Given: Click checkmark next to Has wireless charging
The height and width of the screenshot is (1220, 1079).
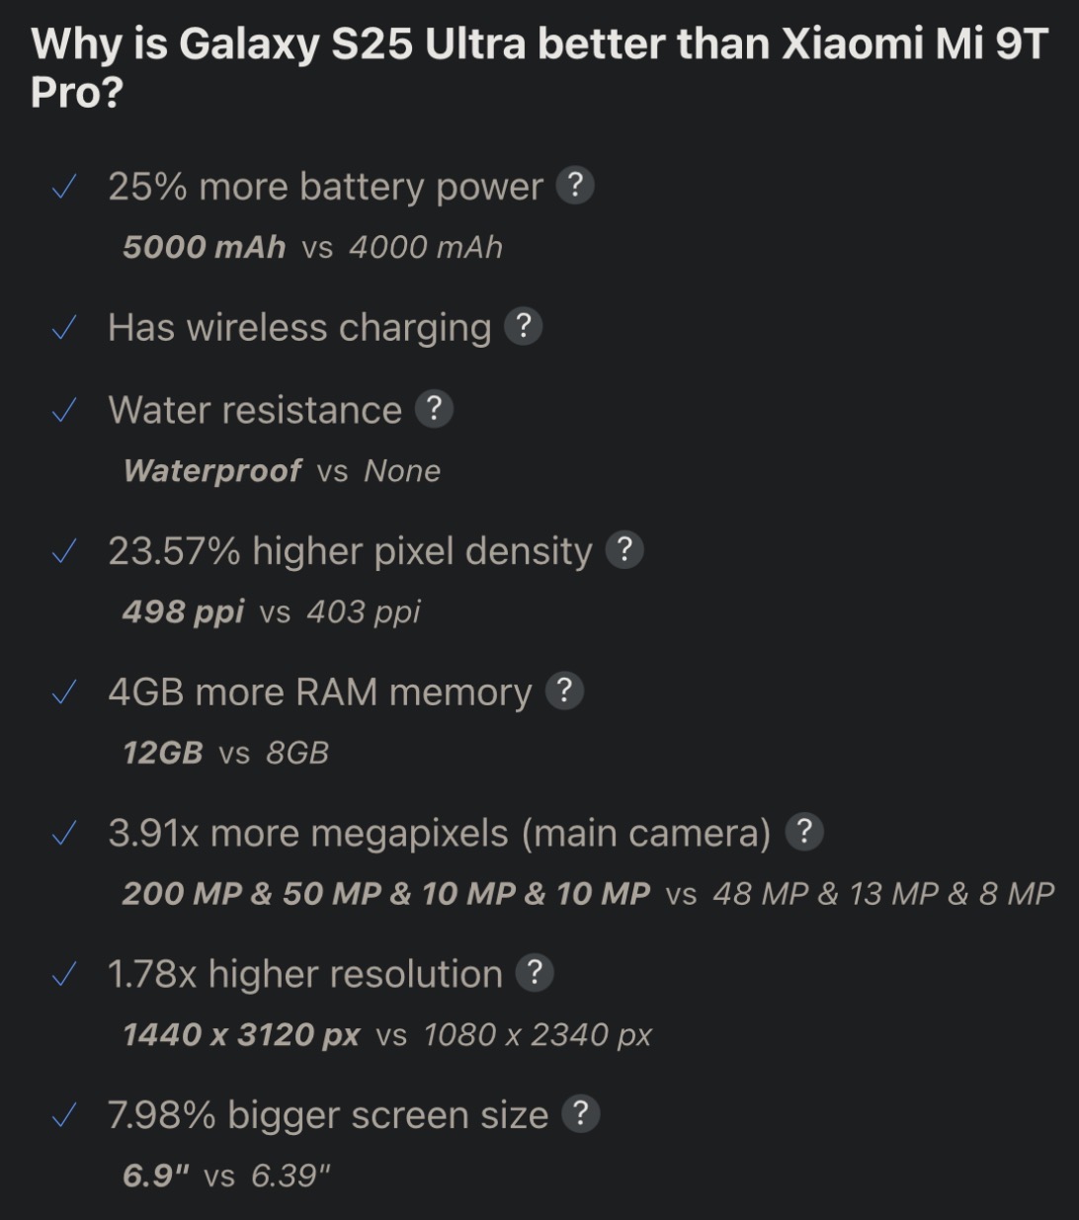Looking at the screenshot, I should (64, 328).
